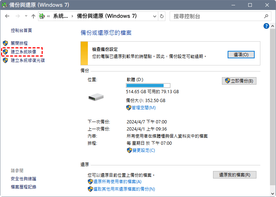This screenshot has width=276, height=197.
Task: Open 建立系統映像 in the sidebar
Action: click(23, 52)
